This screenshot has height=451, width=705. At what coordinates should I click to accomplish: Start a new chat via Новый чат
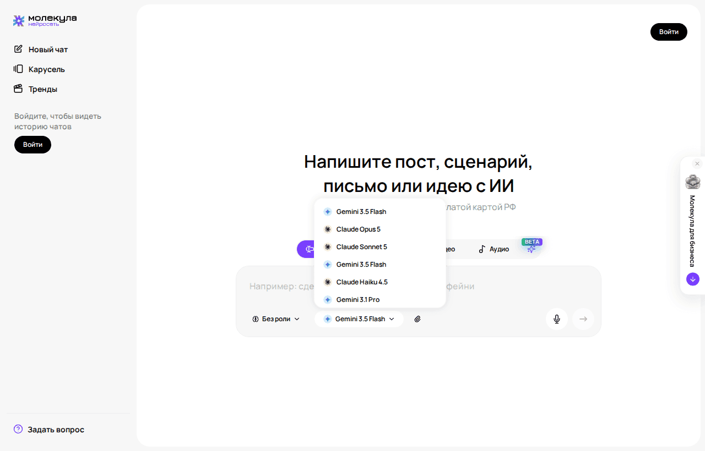click(41, 50)
